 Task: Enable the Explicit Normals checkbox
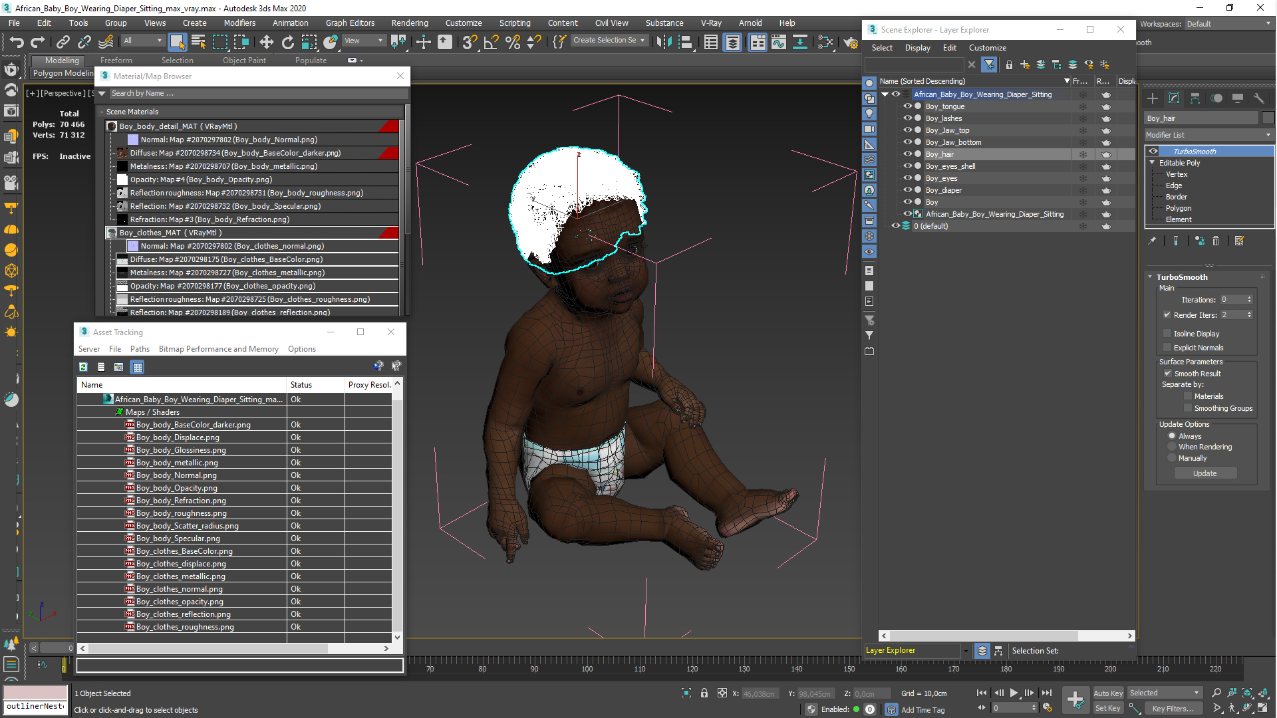(1167, 348)
